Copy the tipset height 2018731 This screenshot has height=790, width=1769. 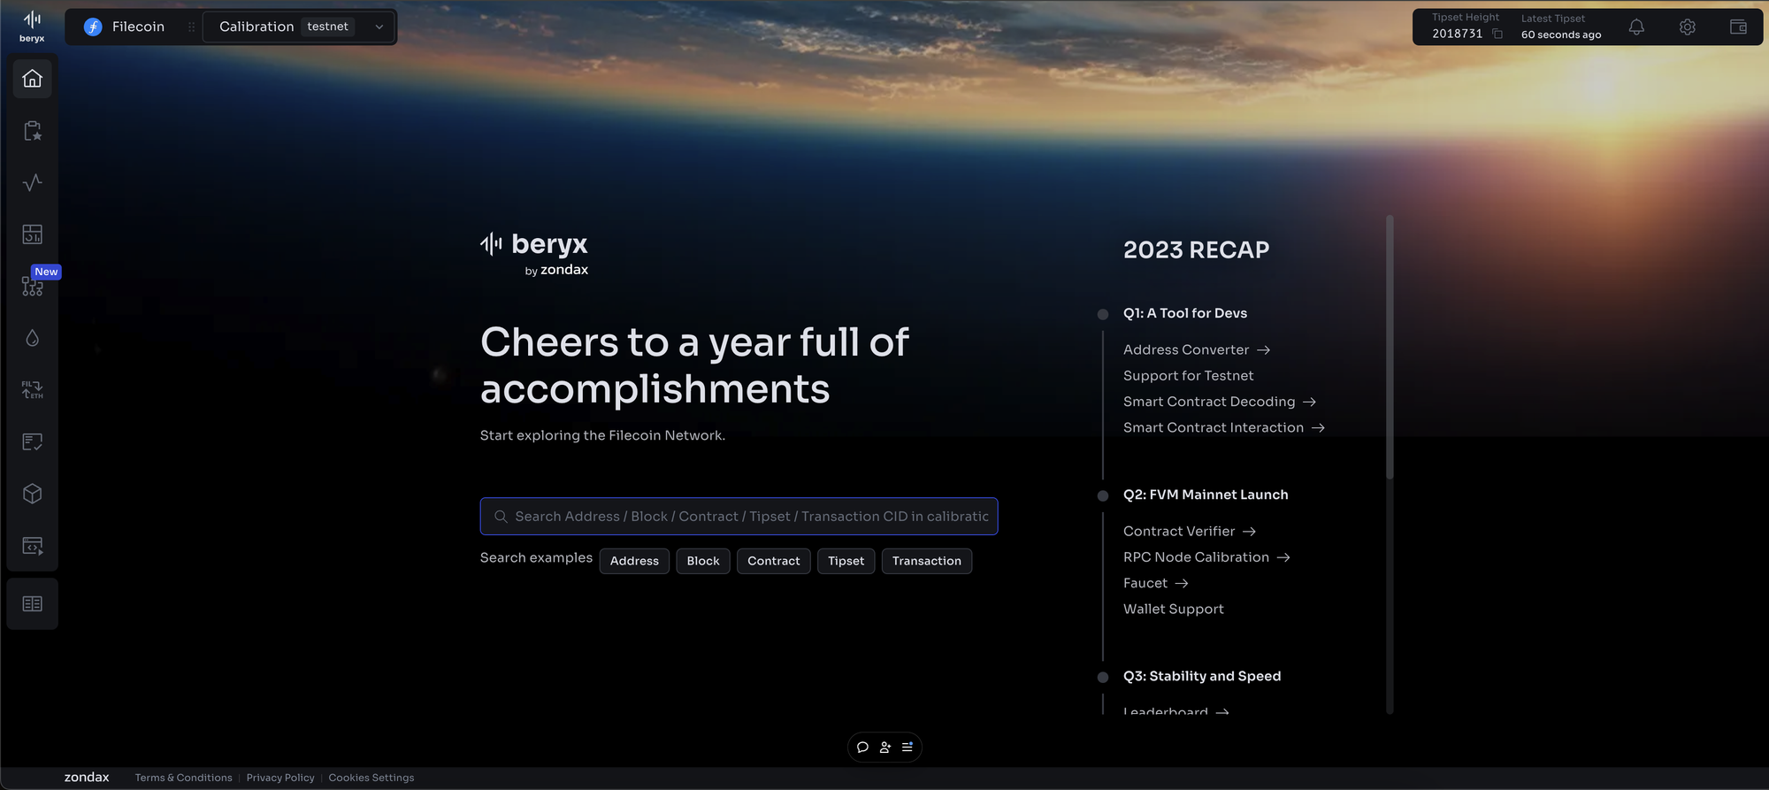pos(1497,34)
